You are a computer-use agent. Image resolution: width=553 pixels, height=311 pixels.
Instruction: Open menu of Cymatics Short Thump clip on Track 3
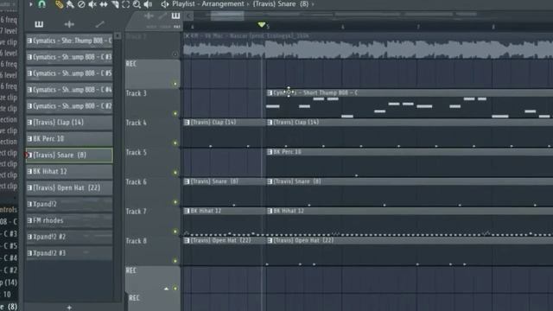tap(270, 92)
